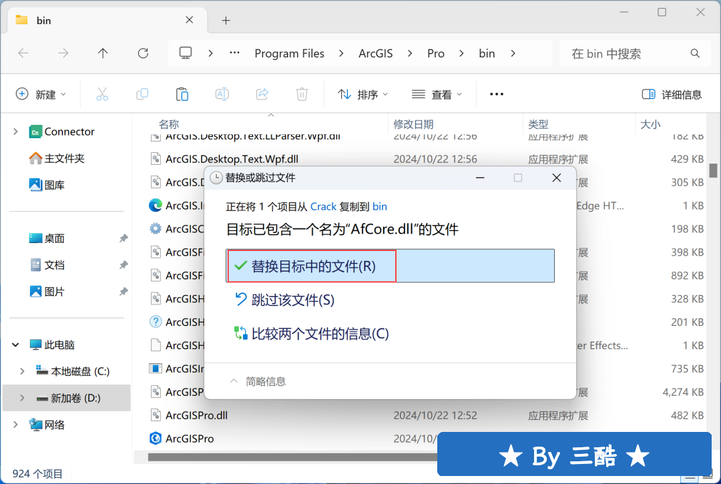Click the horizontal scrollbar under file list
Image resolution: width=721 pixels, height=484 pixels.
[x=292, y=457]
